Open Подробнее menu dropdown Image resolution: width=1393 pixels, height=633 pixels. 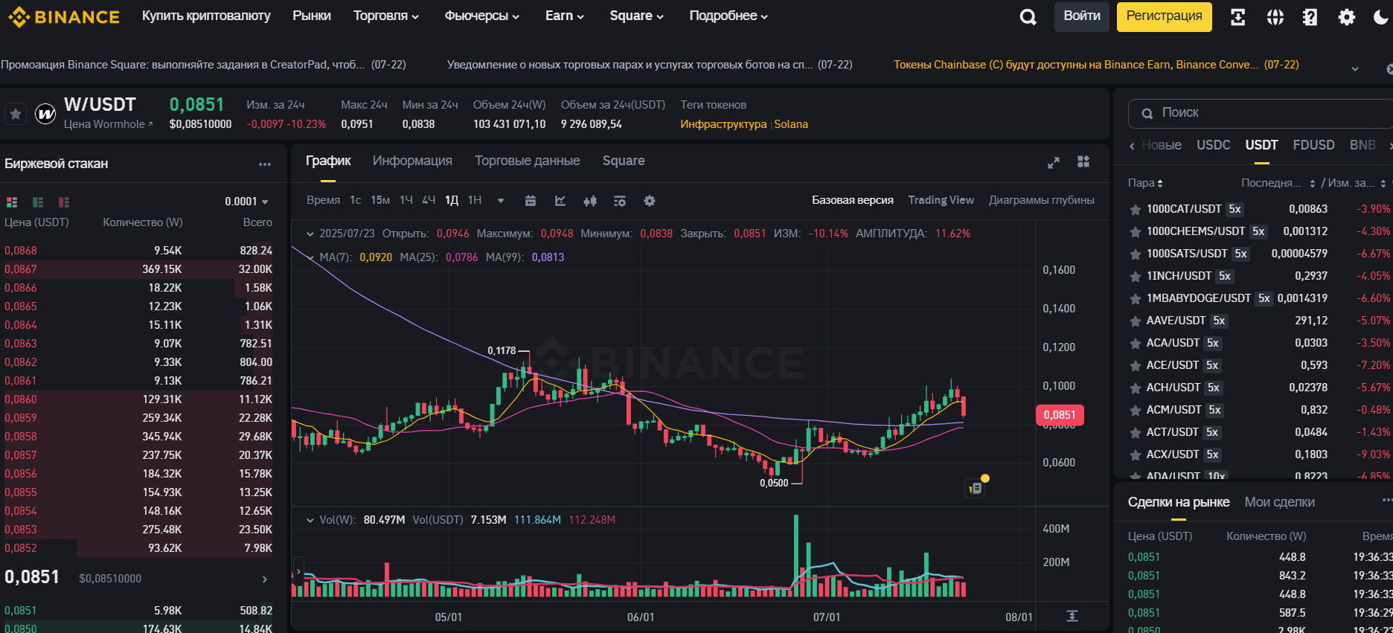click(728, 16)
